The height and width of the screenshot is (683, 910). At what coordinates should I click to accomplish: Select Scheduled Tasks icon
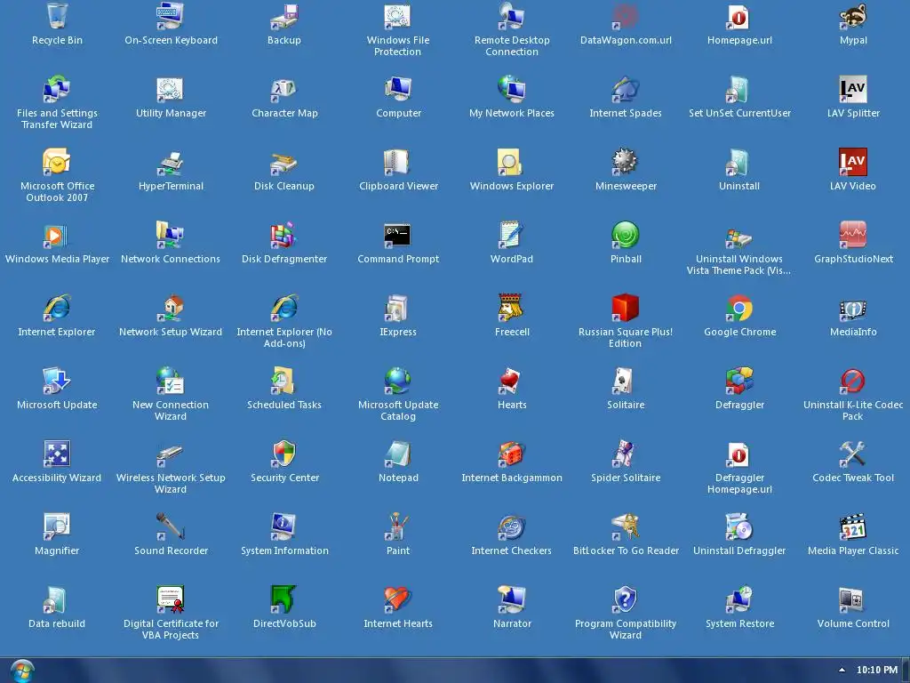tap(284, 381)
